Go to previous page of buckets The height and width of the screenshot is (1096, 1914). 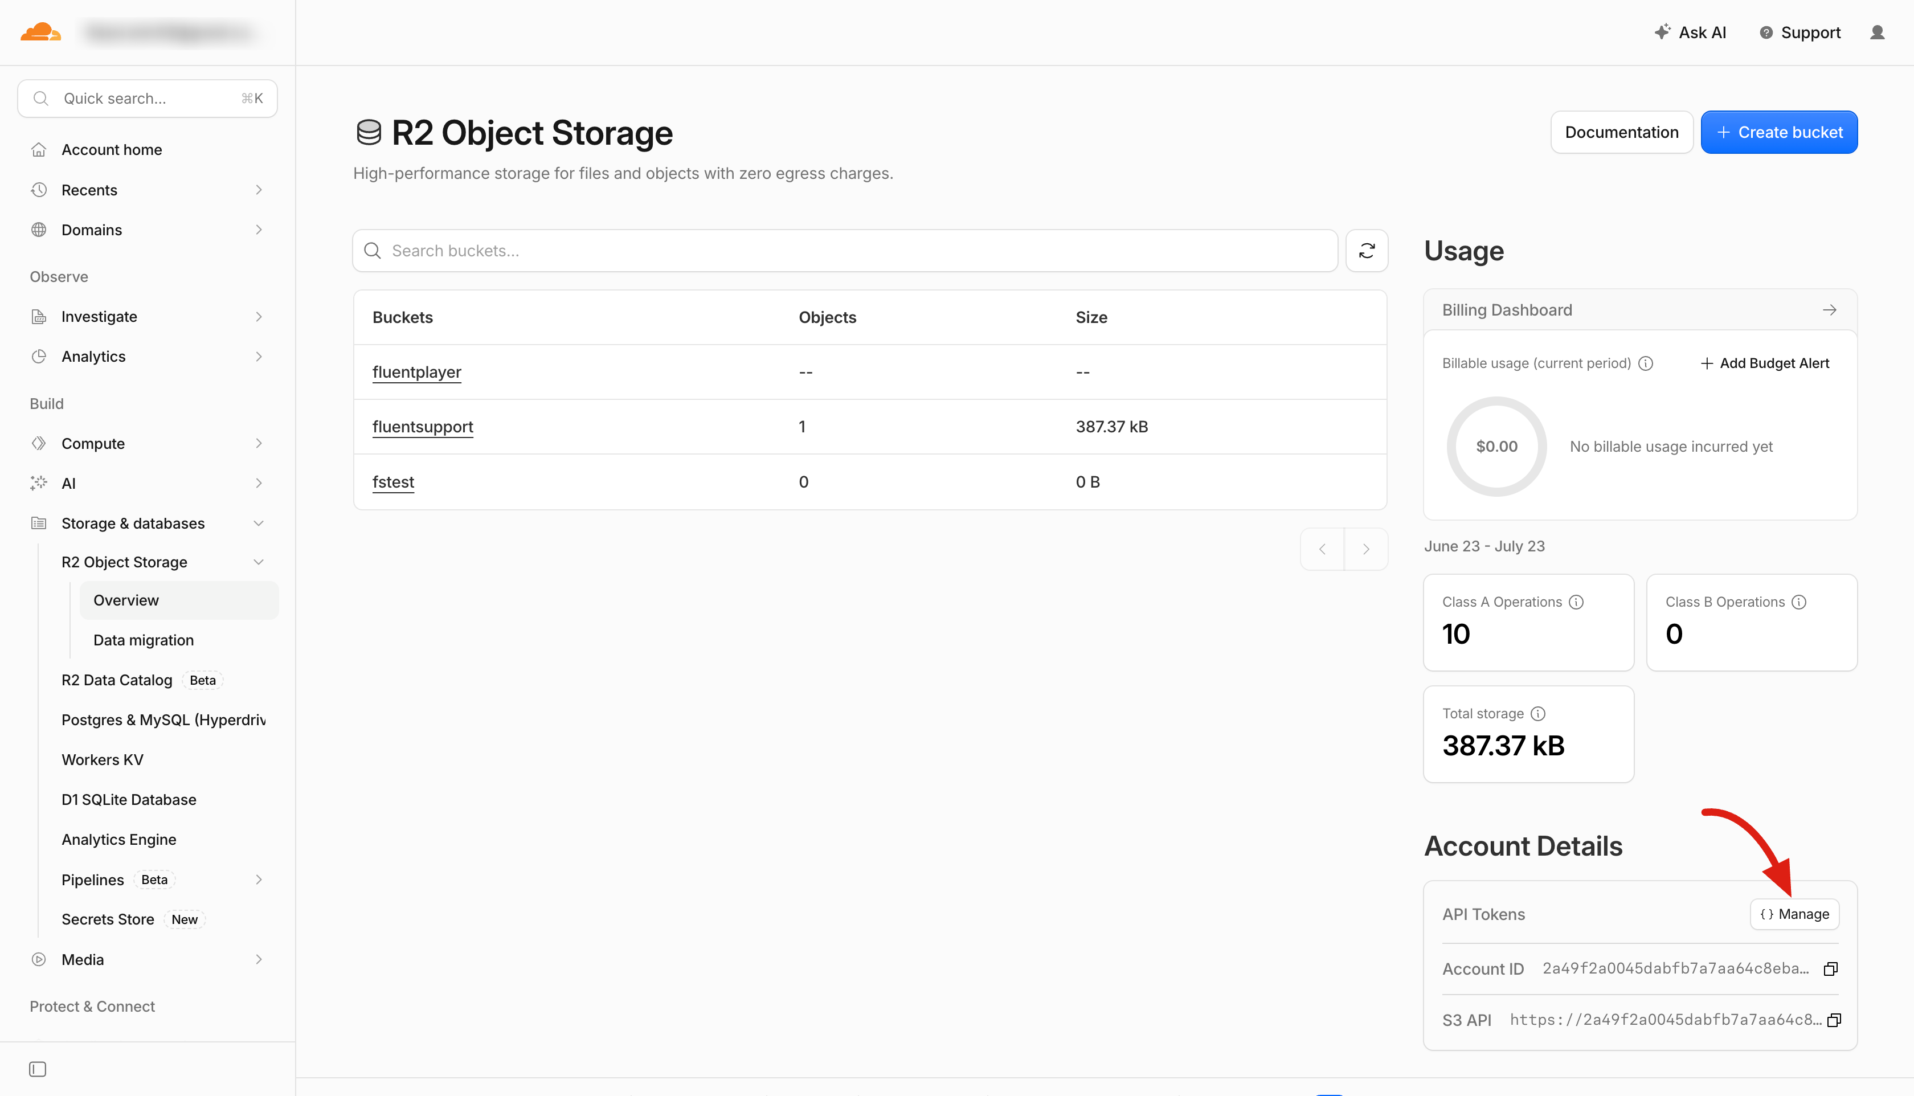click(x=1322, y=550)
